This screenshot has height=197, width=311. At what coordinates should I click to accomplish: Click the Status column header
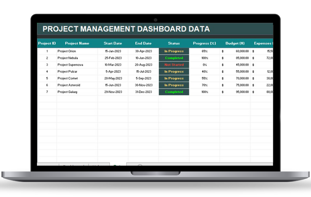(174, 43)
